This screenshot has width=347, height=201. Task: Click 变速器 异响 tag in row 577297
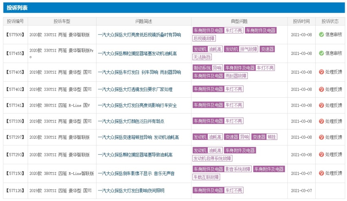pyautogui.click(x=237, y=137)
